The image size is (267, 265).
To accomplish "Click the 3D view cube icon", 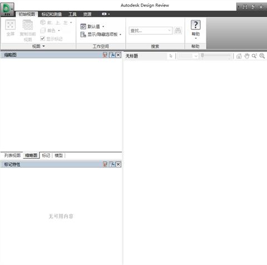I will [x=43, y=22].
